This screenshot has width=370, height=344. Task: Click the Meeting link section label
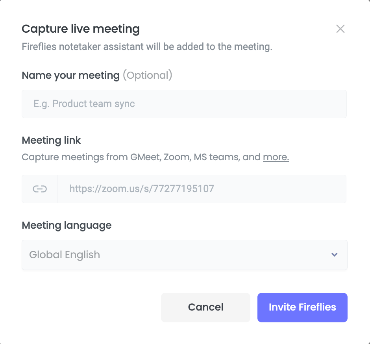(51, 140)
